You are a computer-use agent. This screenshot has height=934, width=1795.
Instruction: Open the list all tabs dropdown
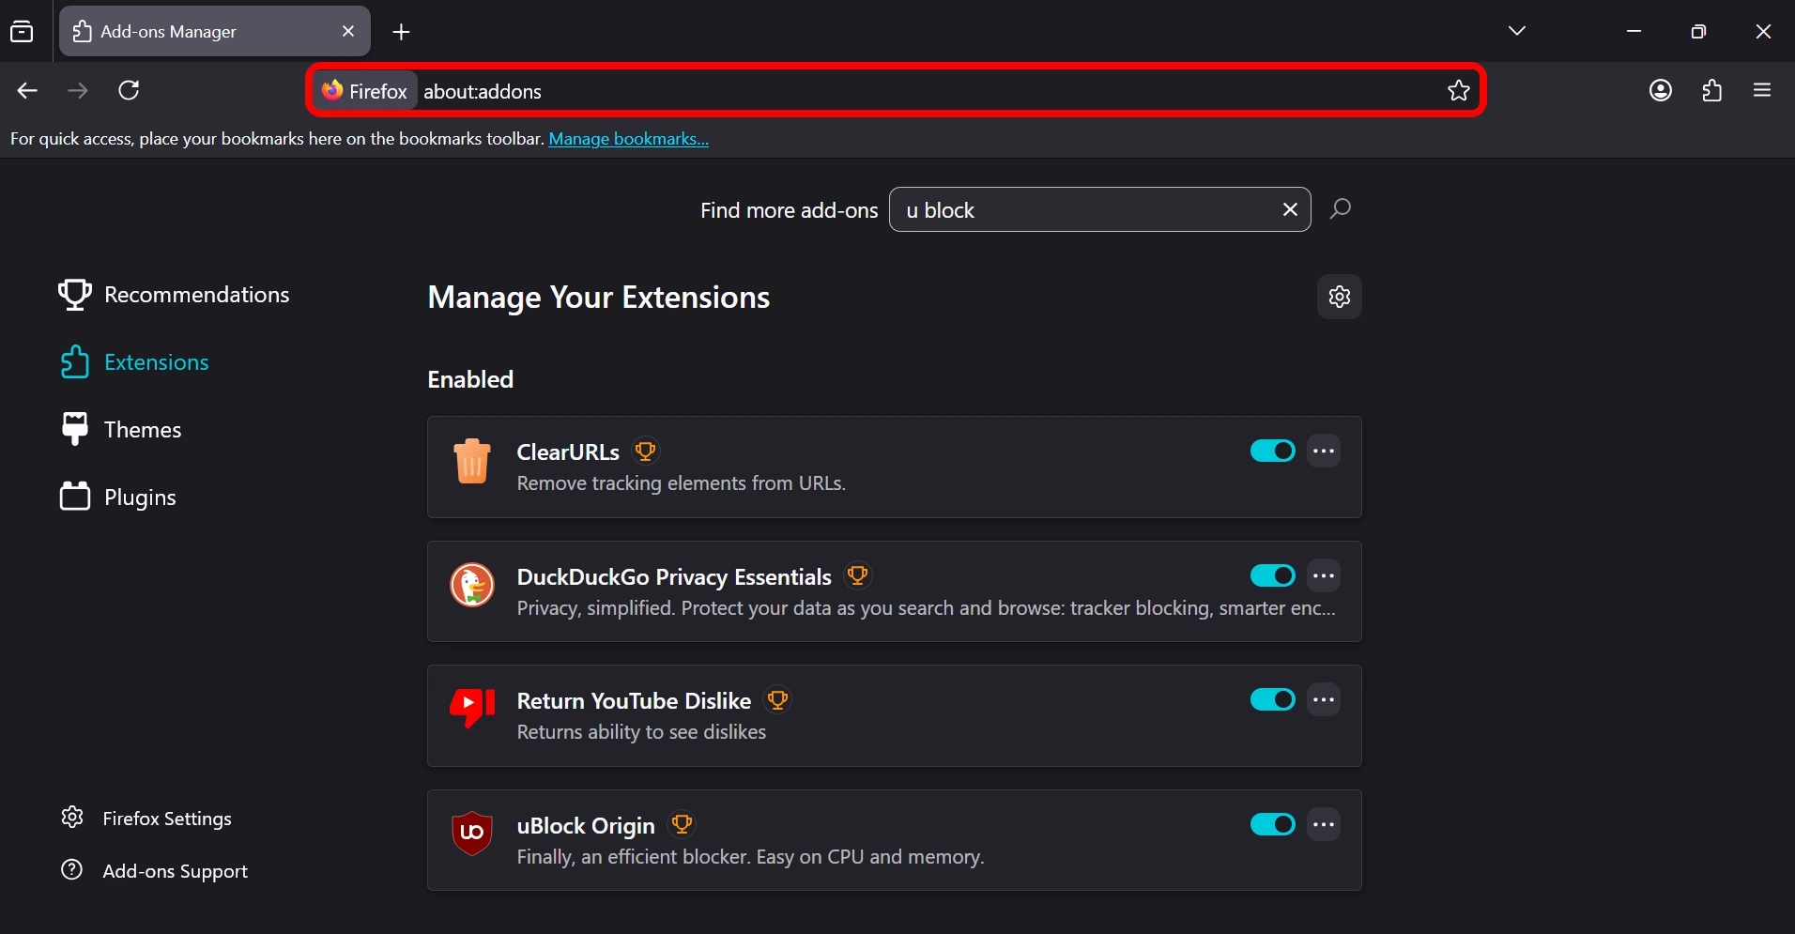[1517, 30]
